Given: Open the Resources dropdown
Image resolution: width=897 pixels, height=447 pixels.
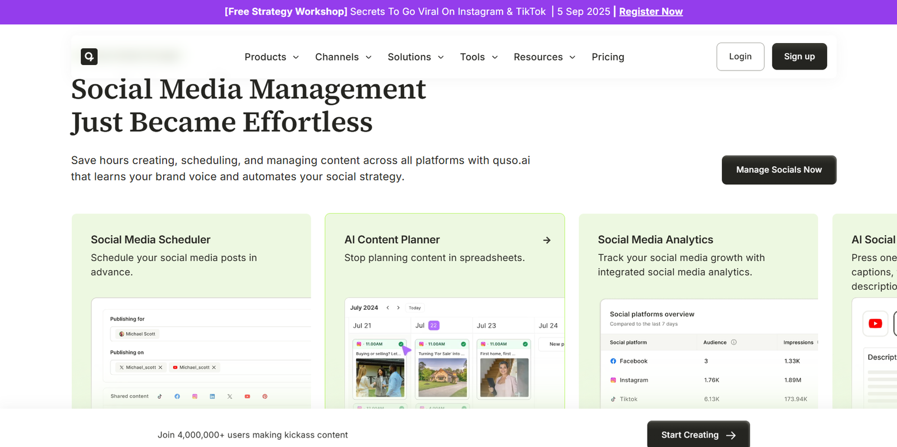Looking at the screenshot, I should [x=544, y=57].
